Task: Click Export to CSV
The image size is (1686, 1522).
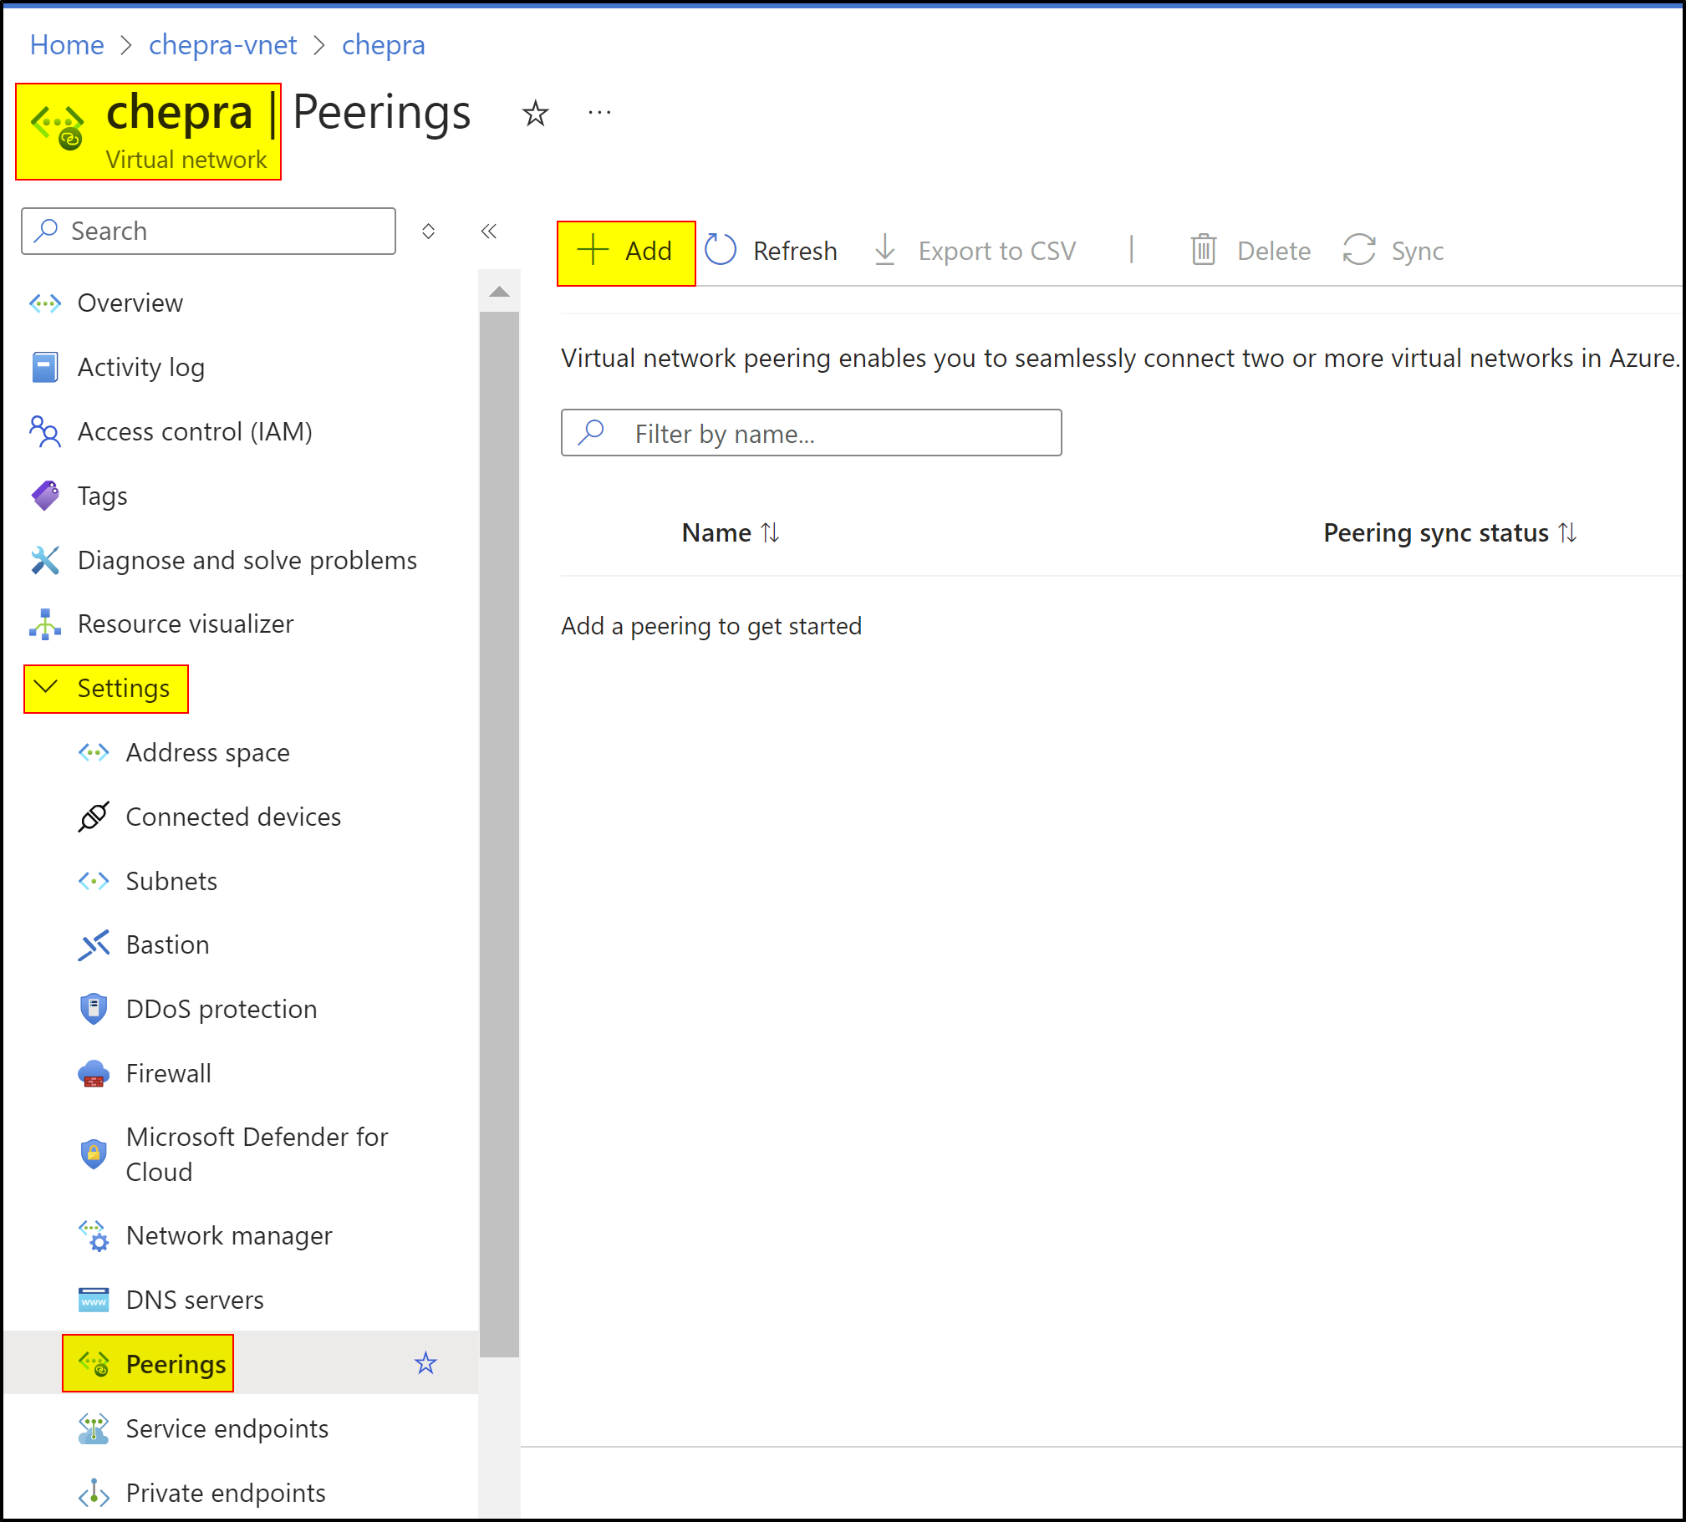Action: point(975,251)
